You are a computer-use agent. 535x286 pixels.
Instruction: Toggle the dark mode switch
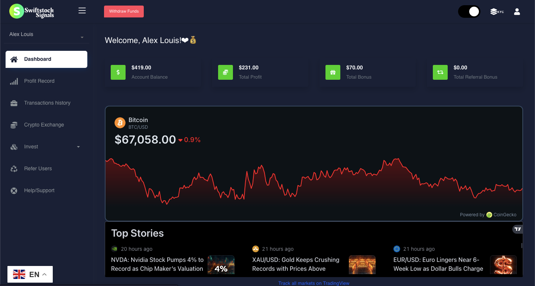(x=469, y=11)
